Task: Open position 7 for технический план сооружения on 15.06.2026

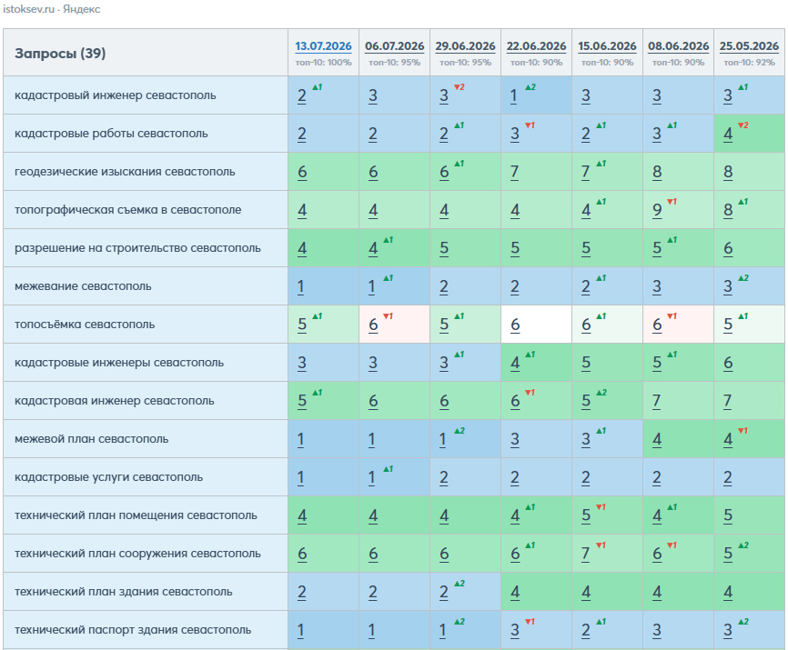Action: [586, 554]
